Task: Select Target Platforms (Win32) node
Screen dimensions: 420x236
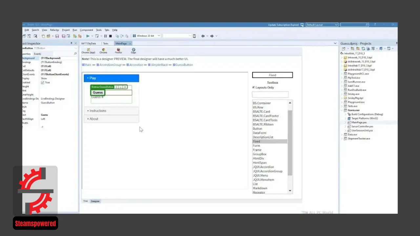Action: coord(365,118)
